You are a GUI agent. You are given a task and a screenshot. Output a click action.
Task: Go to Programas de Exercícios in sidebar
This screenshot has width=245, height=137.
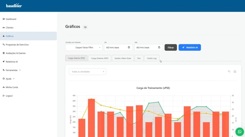17,45
